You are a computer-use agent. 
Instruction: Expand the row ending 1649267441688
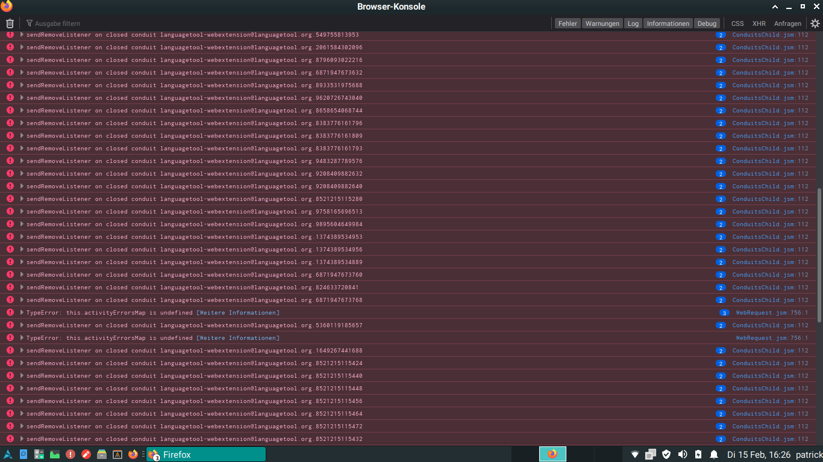[x=22, y=351]
